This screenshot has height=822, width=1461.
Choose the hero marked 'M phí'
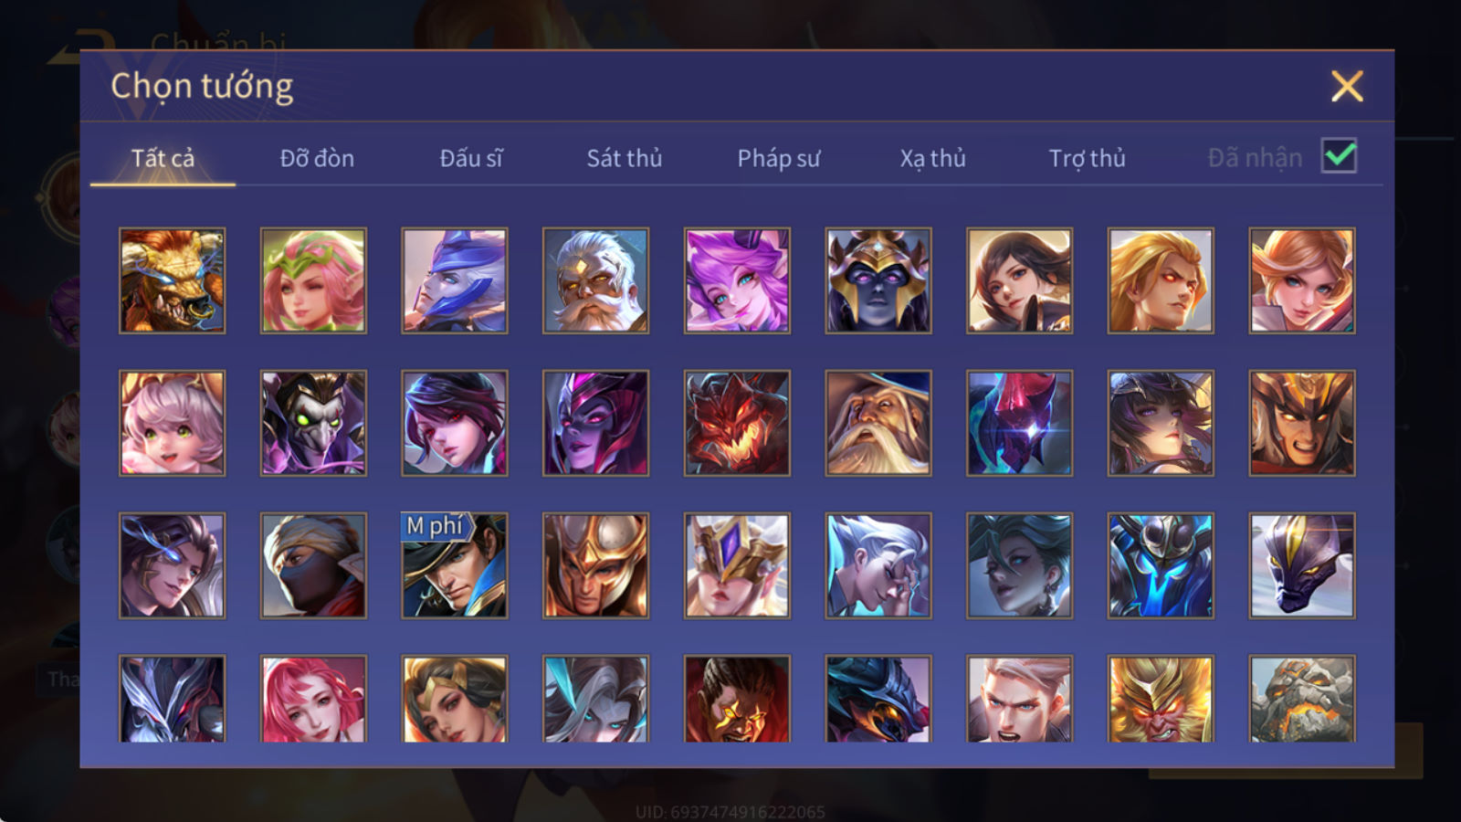(x=455, y=565)
